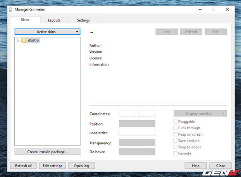Click Create .rmskin package button
Image resolution: width=241 pixels, height=177 pixels.
pyautogui.click(x=47, y=152)
